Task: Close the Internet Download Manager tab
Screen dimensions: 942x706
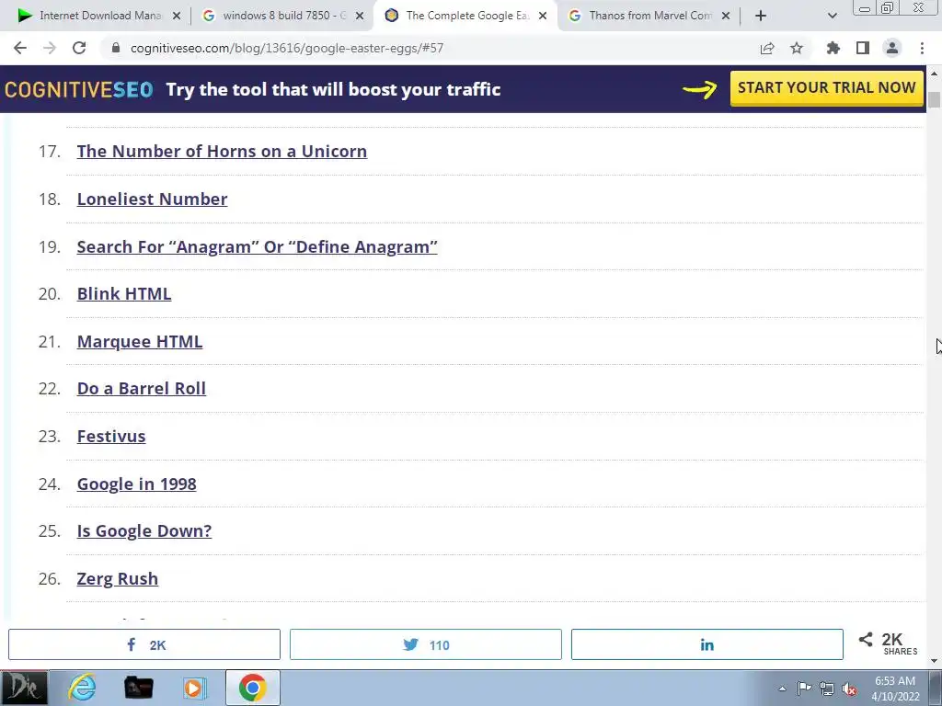Action: [177, 17]
